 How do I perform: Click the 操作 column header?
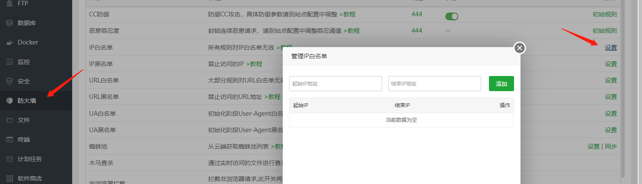pos(505,105)
